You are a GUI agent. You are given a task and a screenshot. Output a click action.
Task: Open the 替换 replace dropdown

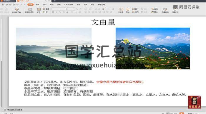155,12
